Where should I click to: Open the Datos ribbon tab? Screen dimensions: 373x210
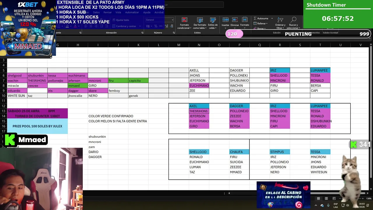[x=96, y=12]
